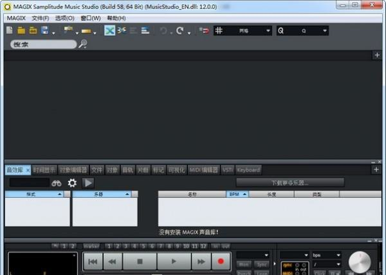Screen dimensions: 386x275
Task: Preview sound with the library play button
Action: pos(88,183)
